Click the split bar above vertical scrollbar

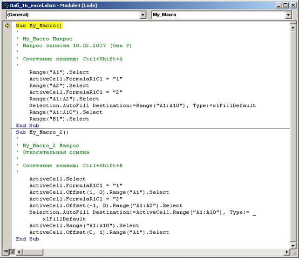coord(293,23)
